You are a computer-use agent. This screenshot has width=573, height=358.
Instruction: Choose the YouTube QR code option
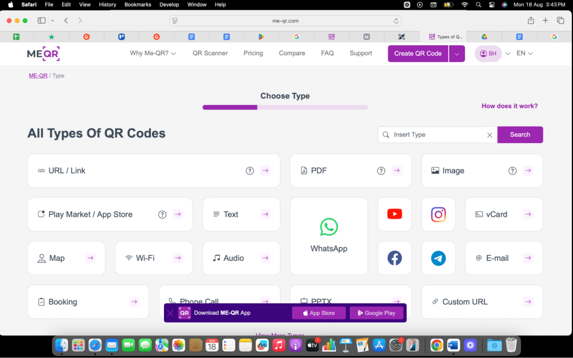coord(394,214)
